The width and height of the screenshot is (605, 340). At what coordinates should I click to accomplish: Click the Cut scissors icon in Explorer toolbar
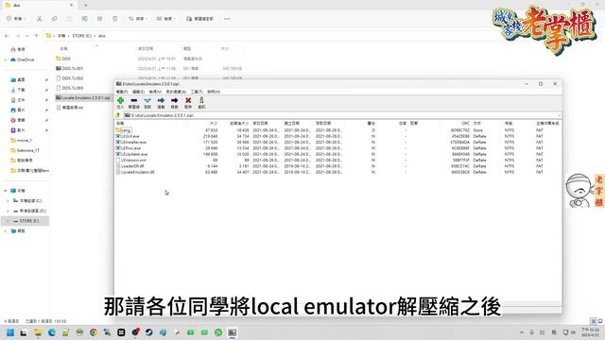pyautogui.click(x=40, y=19)
